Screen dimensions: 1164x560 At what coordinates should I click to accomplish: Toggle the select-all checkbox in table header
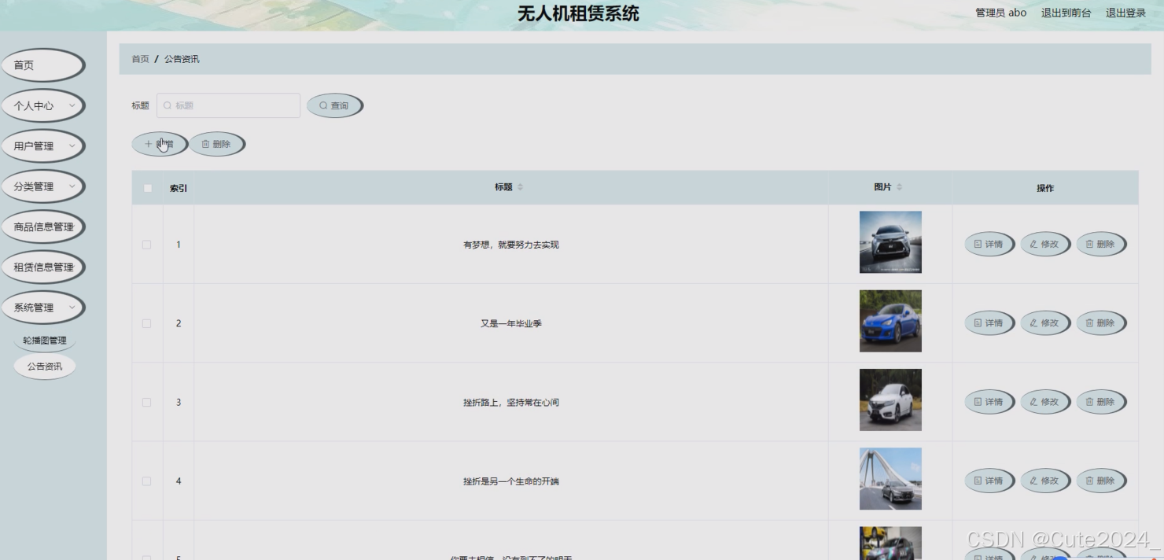click(147, 188)
